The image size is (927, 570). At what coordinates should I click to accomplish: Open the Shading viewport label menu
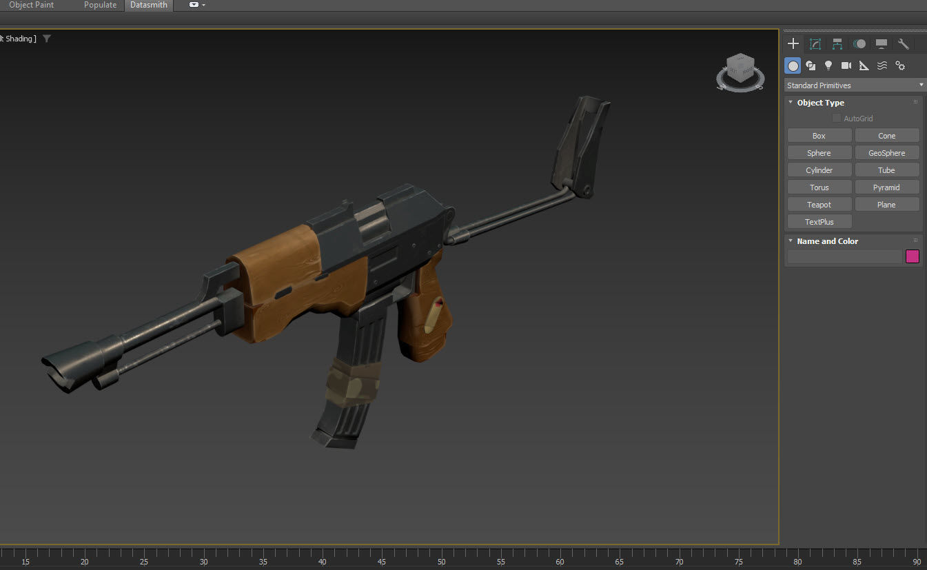tap(17, 39)
